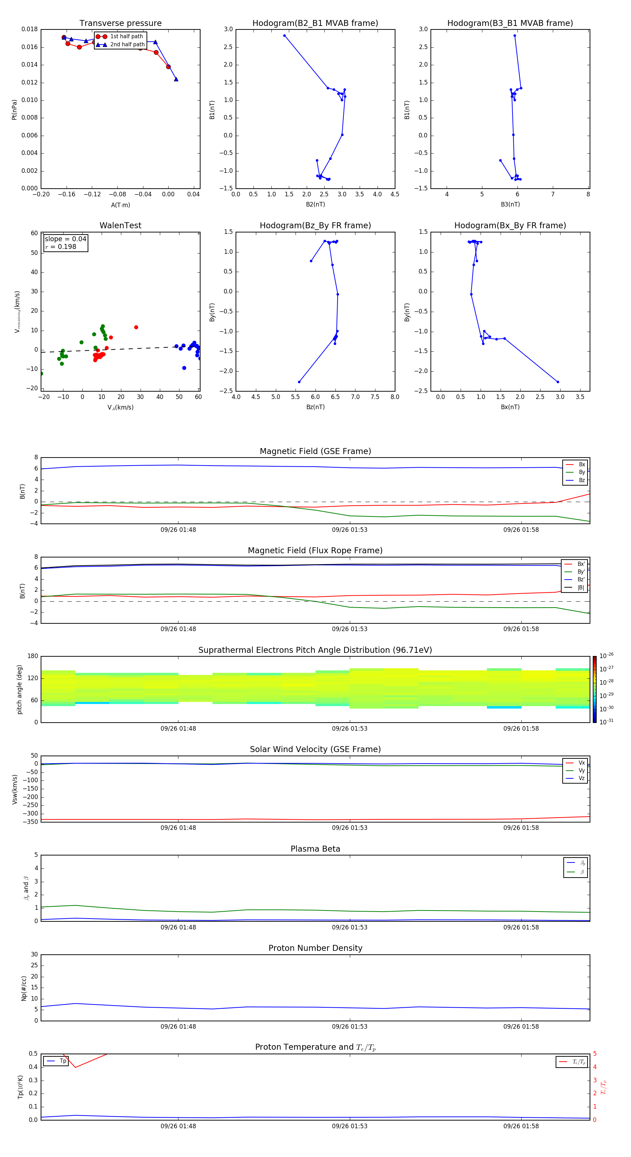Click the 'Bz(nT)' x-axis label

315,407
